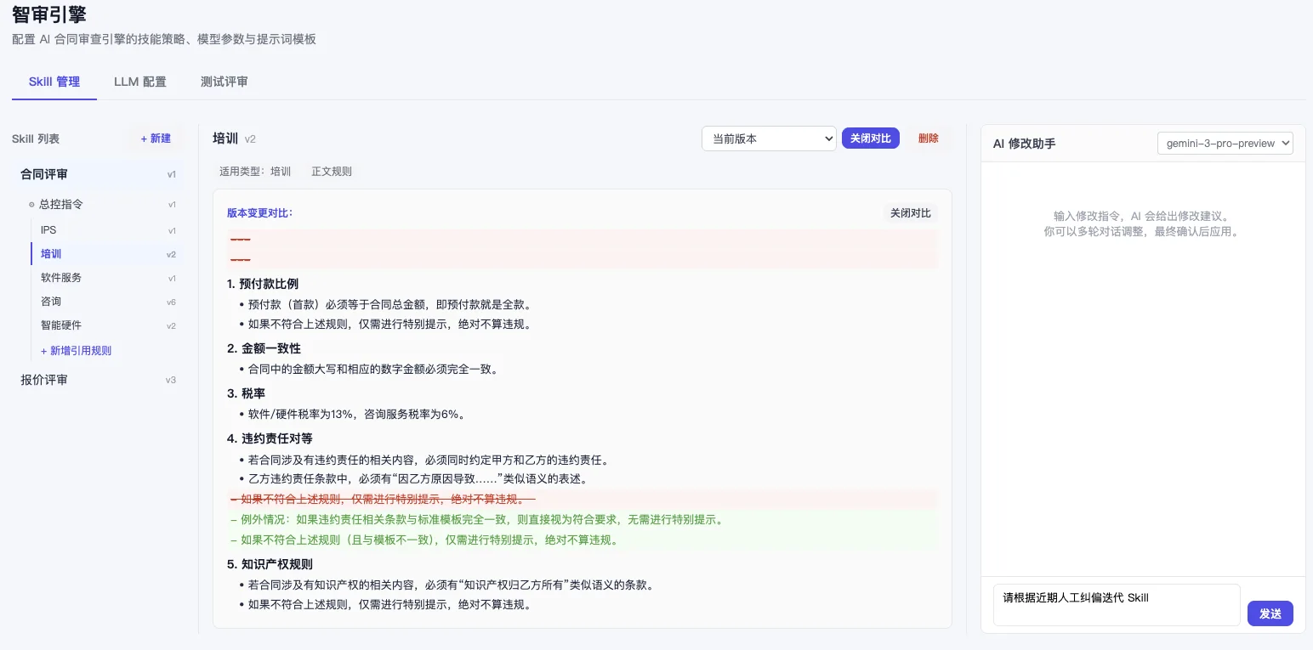Click the 适用类型：培训 label
Viewport: 1313px width, 650px height.
click(255, 172)
